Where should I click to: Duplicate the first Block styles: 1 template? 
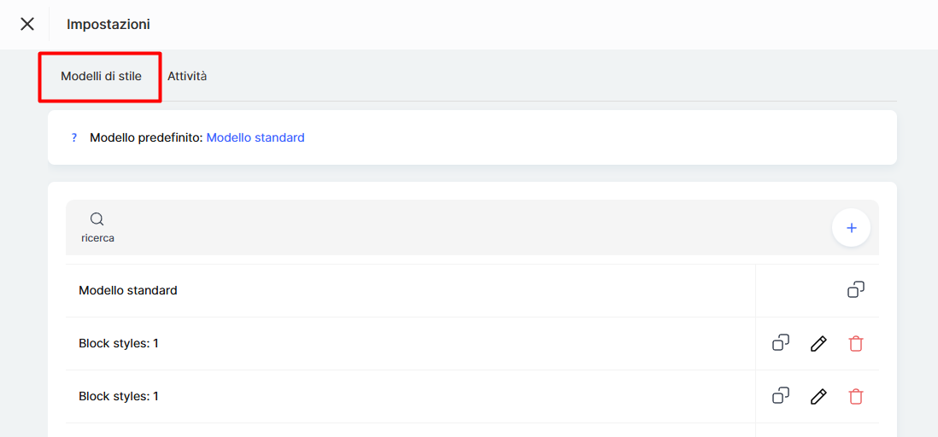781,343
